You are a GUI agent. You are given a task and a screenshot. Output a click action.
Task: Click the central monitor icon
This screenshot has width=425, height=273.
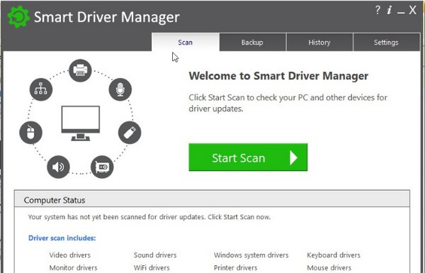click(x=81, y=123)
